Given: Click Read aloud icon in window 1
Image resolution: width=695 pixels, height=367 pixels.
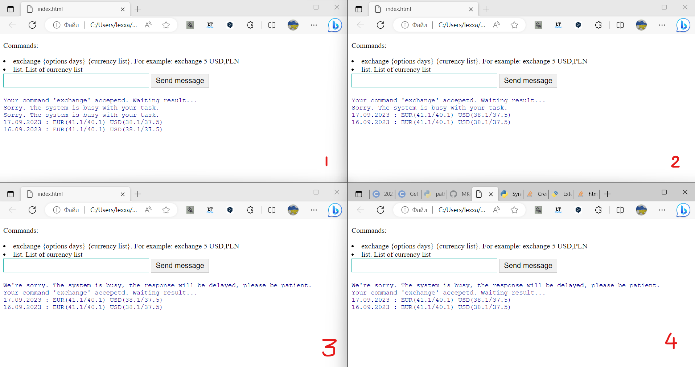Looking at the screenshot, I should 148,25.
